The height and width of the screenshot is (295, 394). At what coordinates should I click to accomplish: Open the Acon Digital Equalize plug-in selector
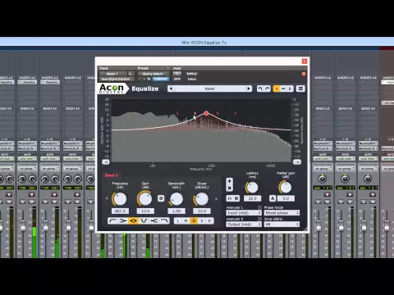click(117, 79)
